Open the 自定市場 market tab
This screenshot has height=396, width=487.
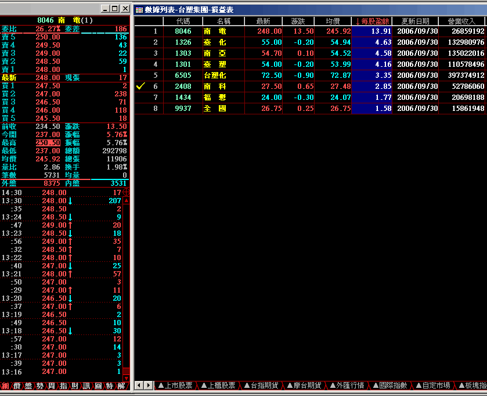(433, 386)
